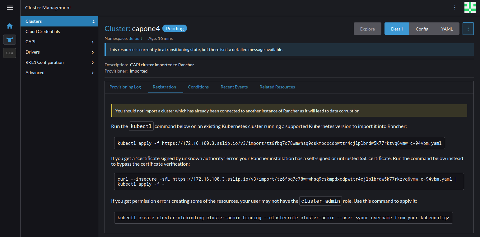This screenshot has height=237, width=480.
Task: Click Provisioner value Imported
Action: tap(138, 71)
